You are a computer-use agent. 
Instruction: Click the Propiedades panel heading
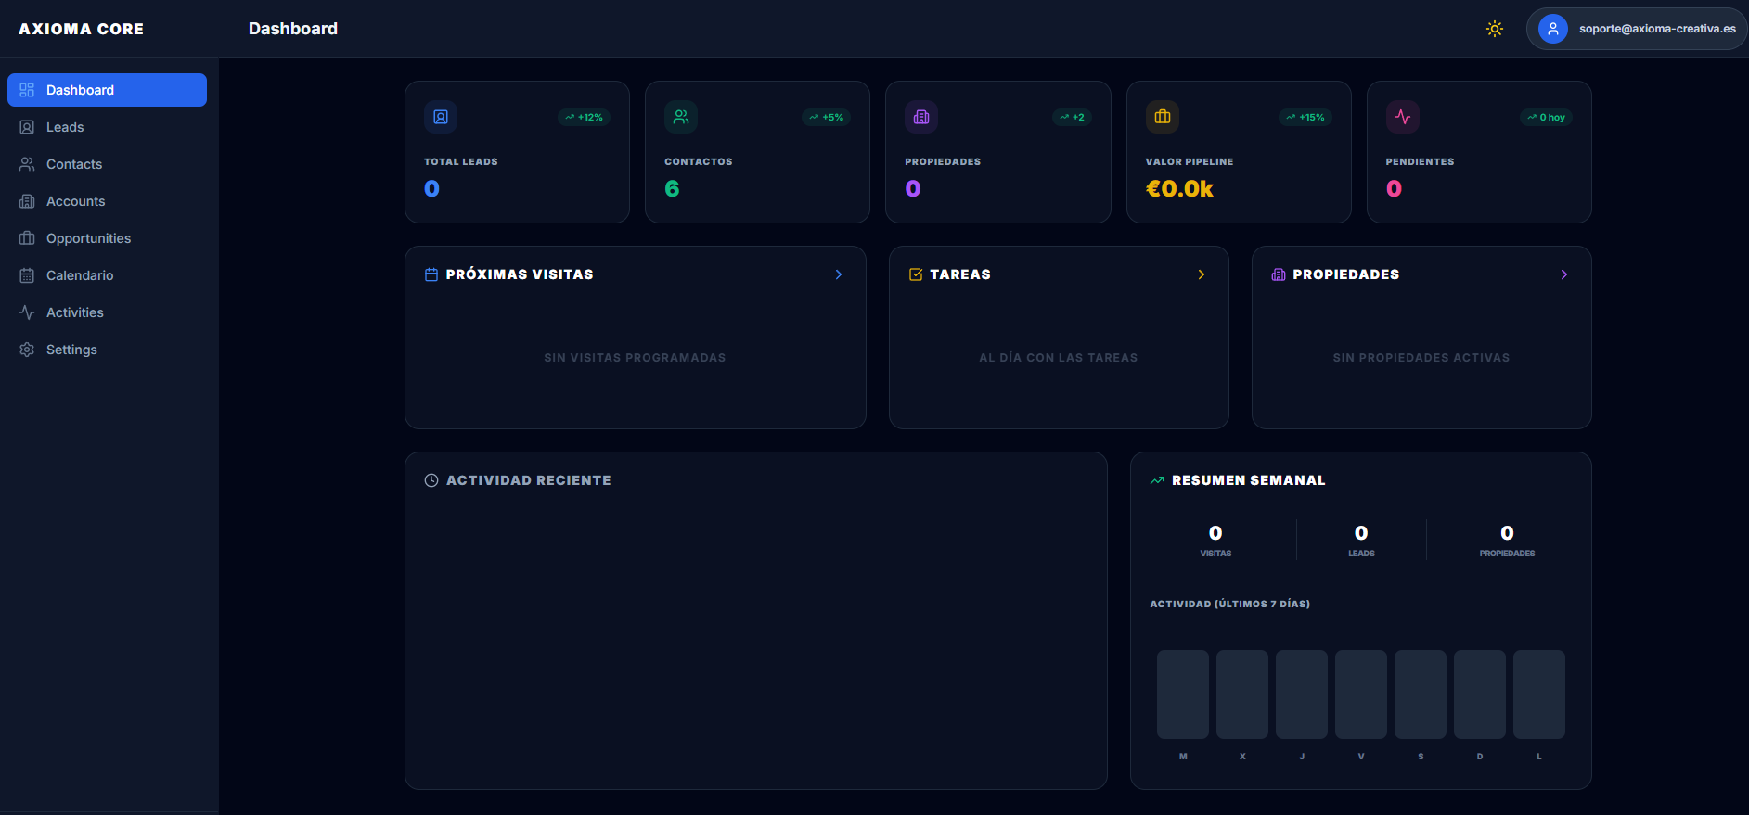(x=1346, y=274)
